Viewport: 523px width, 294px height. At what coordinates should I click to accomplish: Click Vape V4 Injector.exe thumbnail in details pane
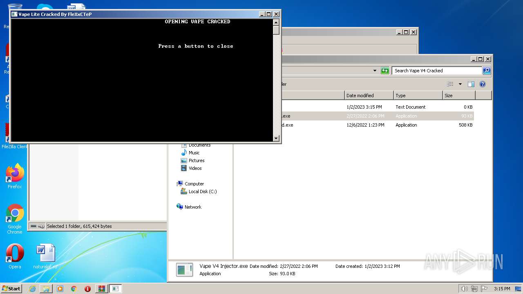(x=184, y=270)
